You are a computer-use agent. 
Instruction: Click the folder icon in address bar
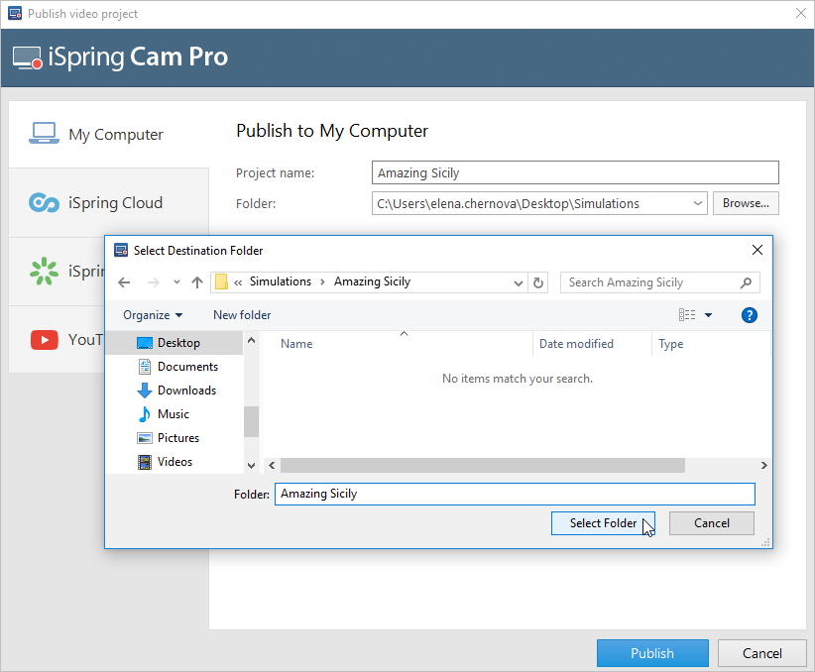222,281
